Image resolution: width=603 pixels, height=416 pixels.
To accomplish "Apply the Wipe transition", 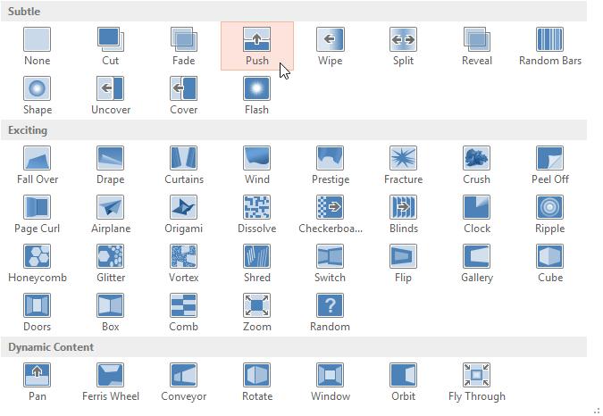I will pyautogui.click(x=330, y=46).
